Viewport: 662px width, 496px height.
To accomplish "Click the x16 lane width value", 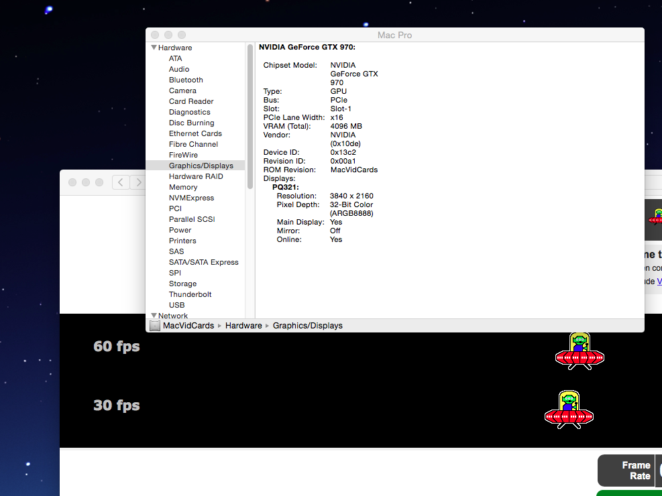I will click(x=337, y=117).
